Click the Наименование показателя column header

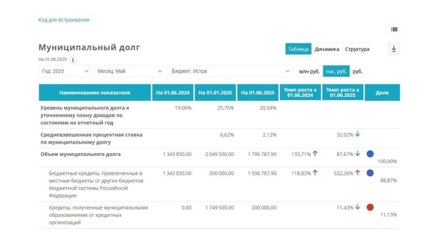click(95, 93)
